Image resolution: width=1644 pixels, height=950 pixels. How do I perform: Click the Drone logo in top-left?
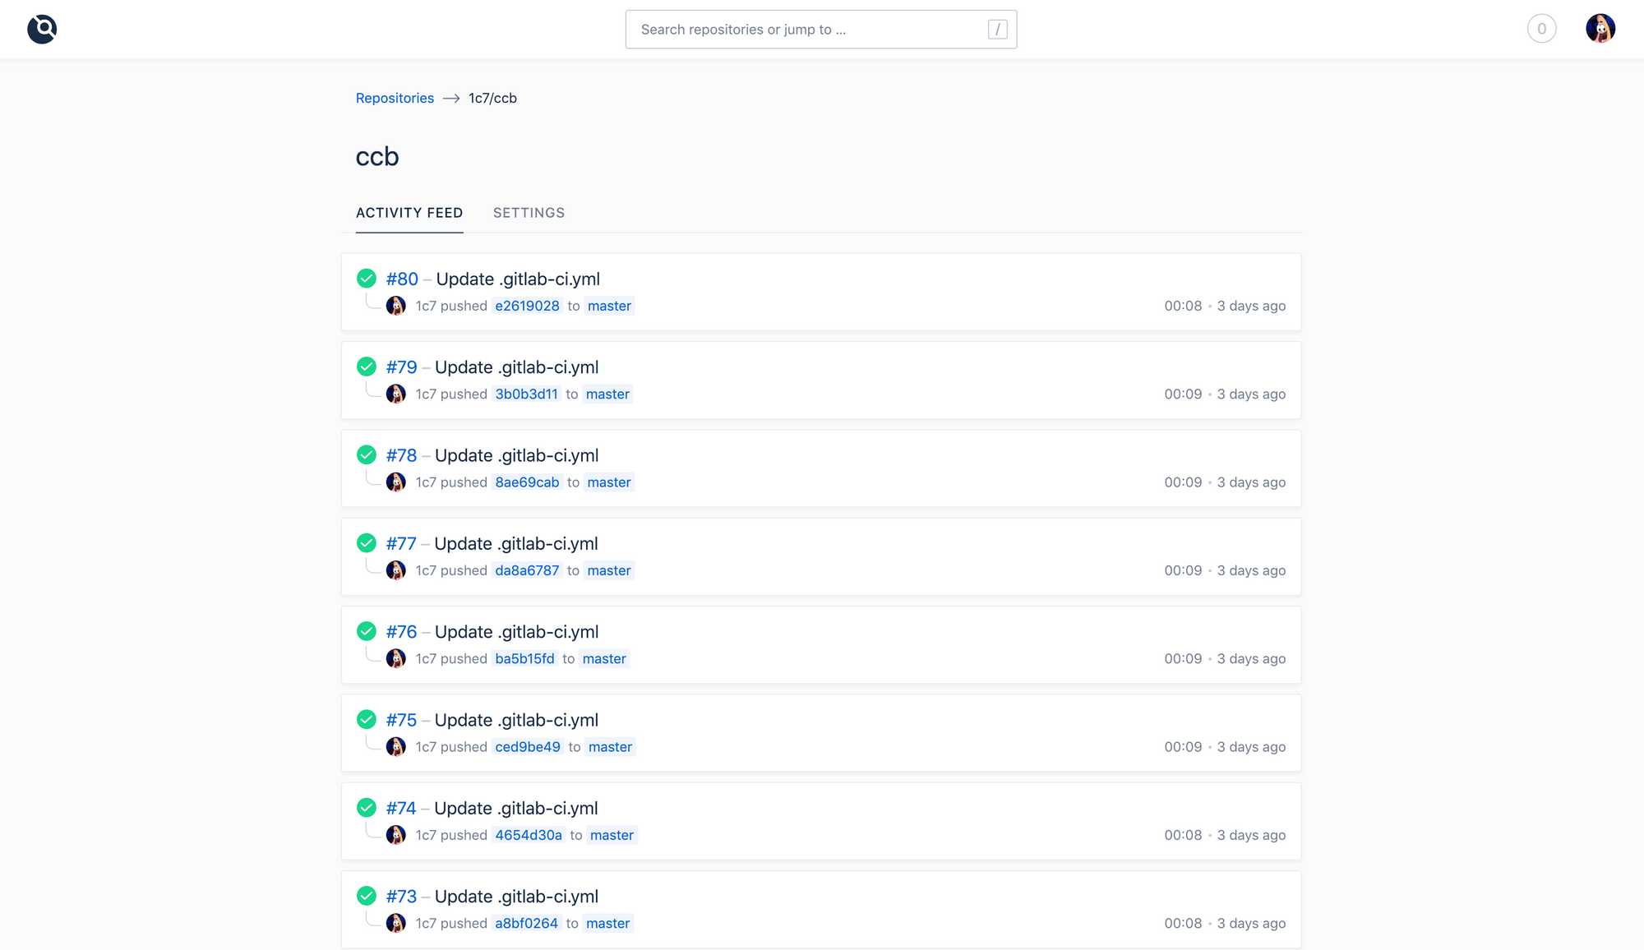42,29
